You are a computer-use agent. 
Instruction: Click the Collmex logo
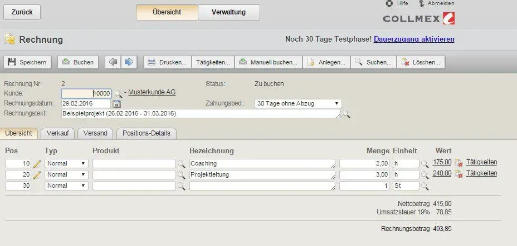419,19
